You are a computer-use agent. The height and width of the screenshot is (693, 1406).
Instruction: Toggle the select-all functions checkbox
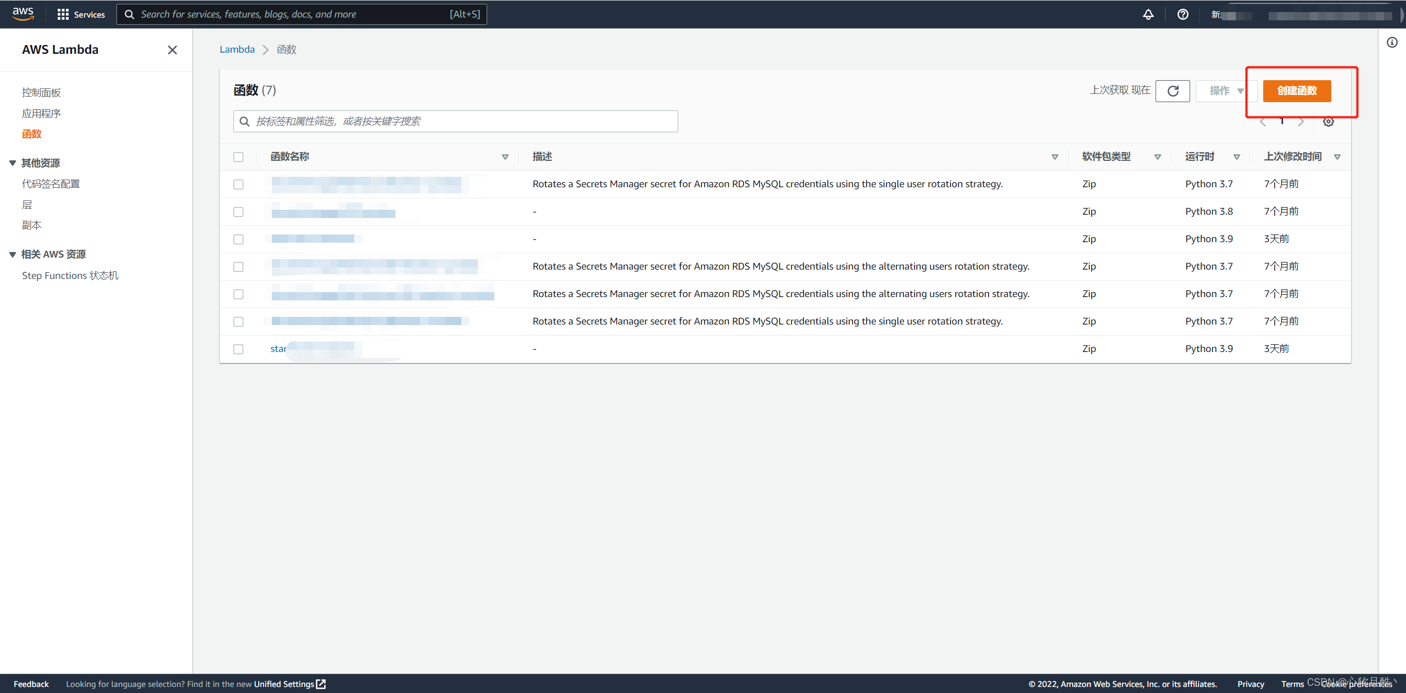(238, 157)
